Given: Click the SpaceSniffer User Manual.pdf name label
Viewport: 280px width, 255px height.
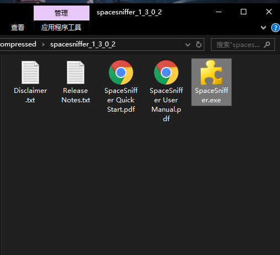Looking at the screenshot, I should 166,105.
